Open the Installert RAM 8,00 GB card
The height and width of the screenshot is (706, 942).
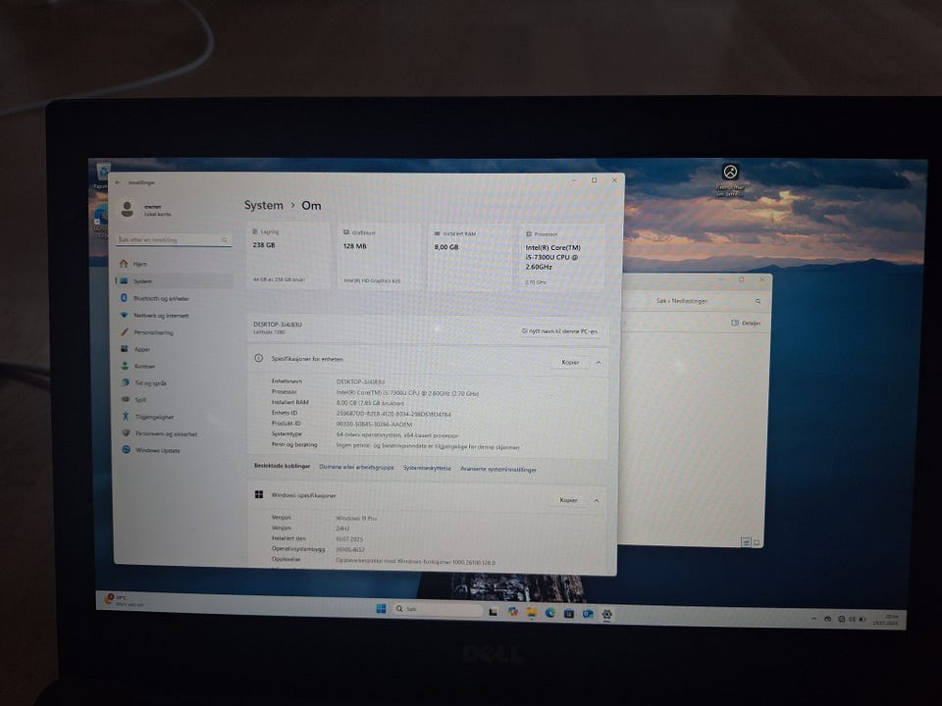pos(470,258)
